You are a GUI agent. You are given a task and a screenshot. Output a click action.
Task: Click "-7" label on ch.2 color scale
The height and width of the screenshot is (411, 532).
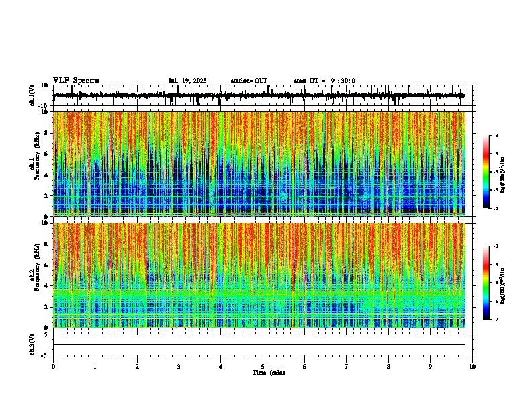495,319
